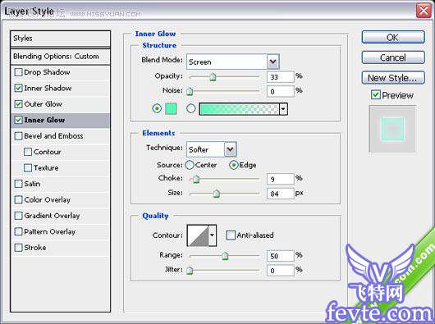Click the layer style preview thumbnail
Screen dimensions: 435x324
pos(392,129)
